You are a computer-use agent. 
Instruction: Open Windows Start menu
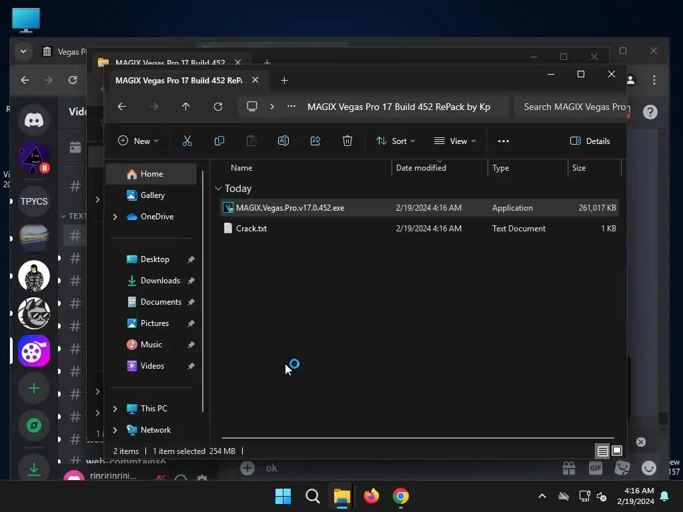(283, 496)
